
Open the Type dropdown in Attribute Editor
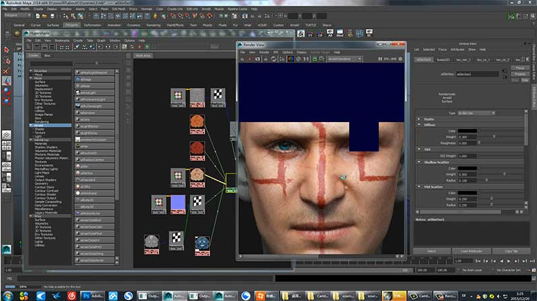click(477, 113)
